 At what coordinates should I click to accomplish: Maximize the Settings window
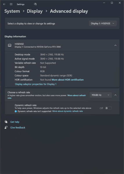(112, 3)
